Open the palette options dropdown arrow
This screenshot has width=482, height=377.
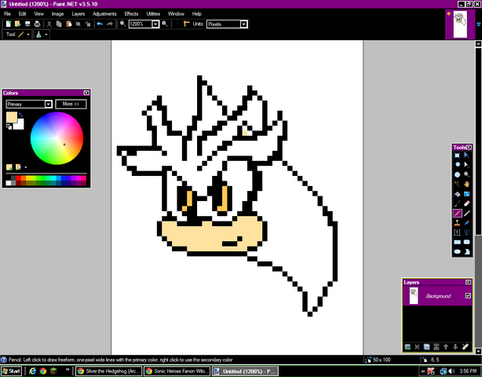[x=26, y=167]
